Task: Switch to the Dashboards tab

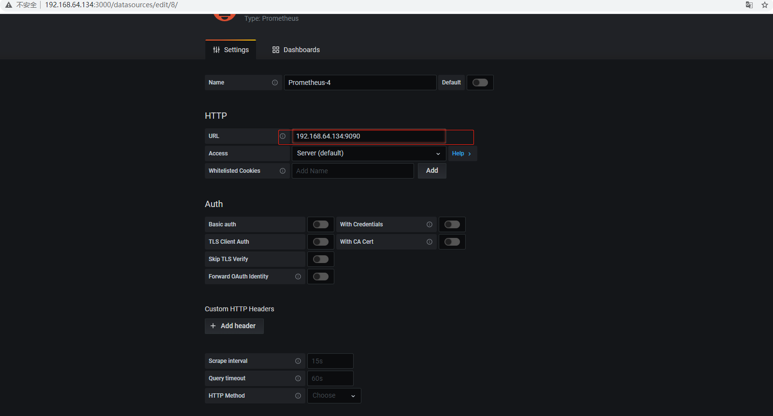Action: pyautogui.click(x=296, y=50)
